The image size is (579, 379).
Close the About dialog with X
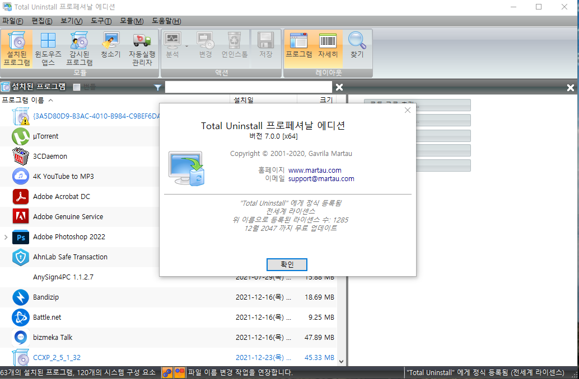point(407,110)
